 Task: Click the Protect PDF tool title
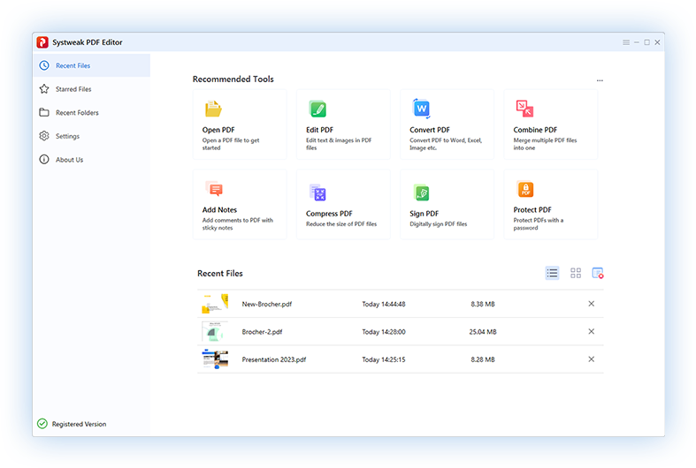pos(532,209)
